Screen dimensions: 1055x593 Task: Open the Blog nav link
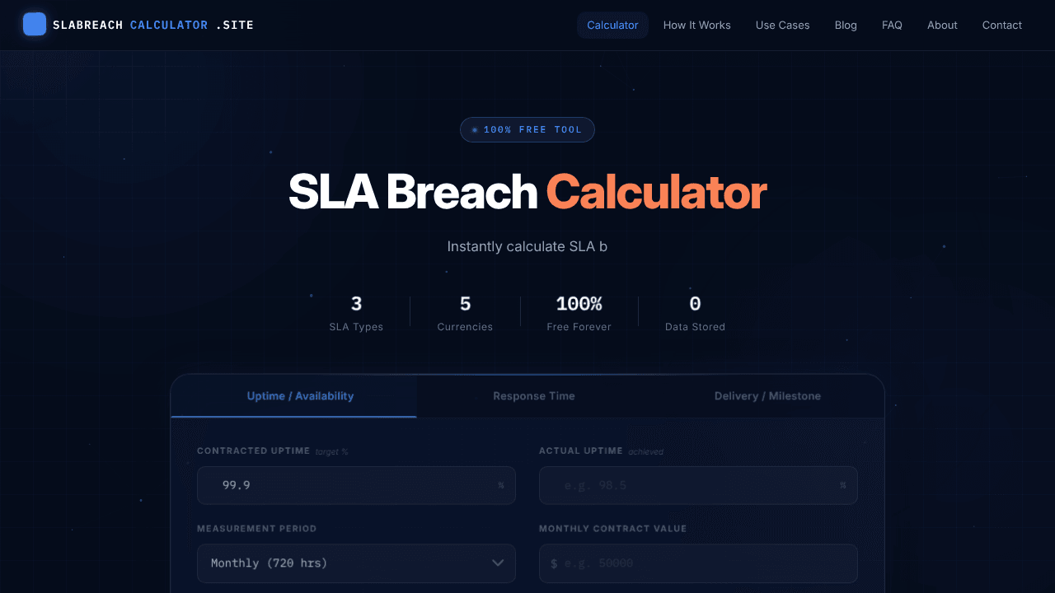pyautogui.click(x=846, y=25)
